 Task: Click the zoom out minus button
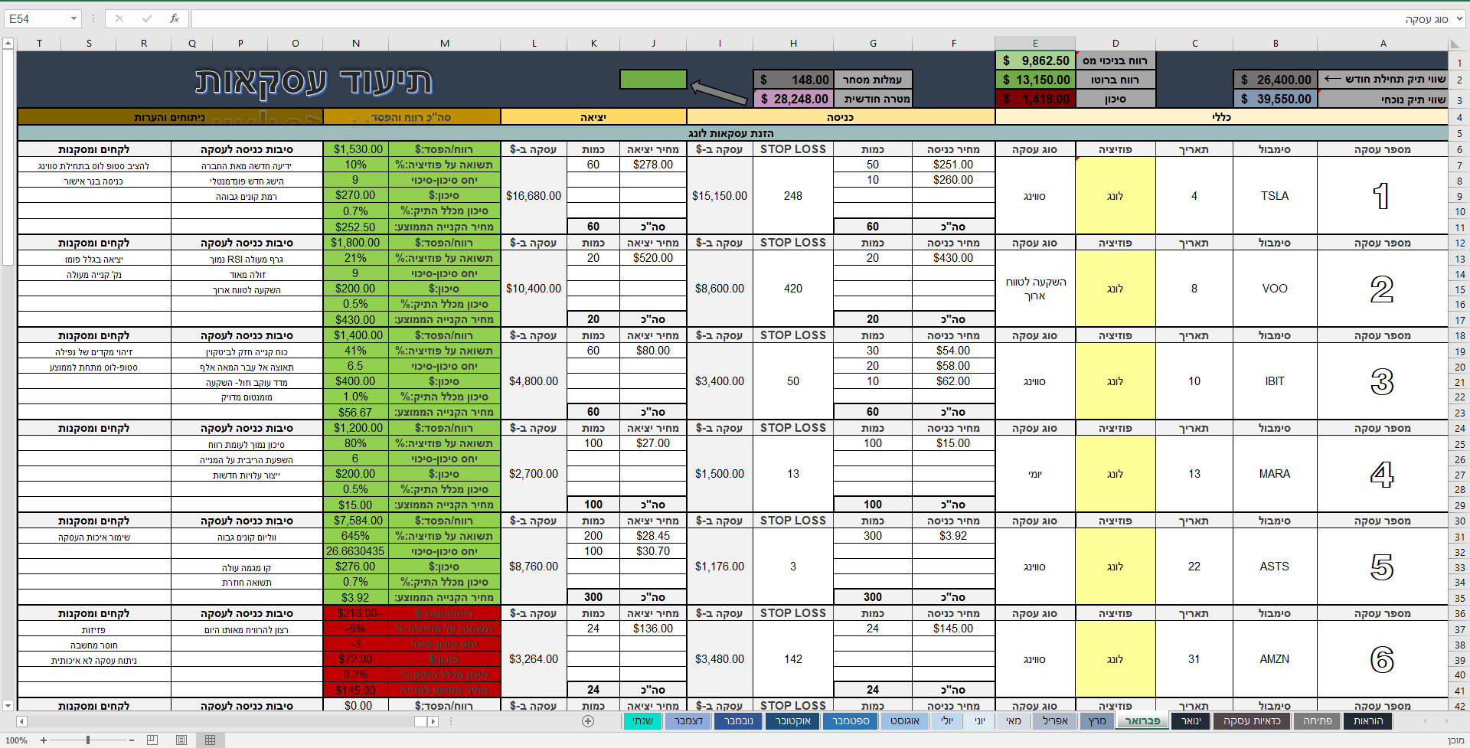(x=132, y=740)
